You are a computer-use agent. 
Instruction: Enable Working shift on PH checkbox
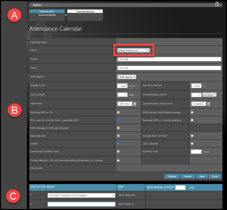pos(118,112)
